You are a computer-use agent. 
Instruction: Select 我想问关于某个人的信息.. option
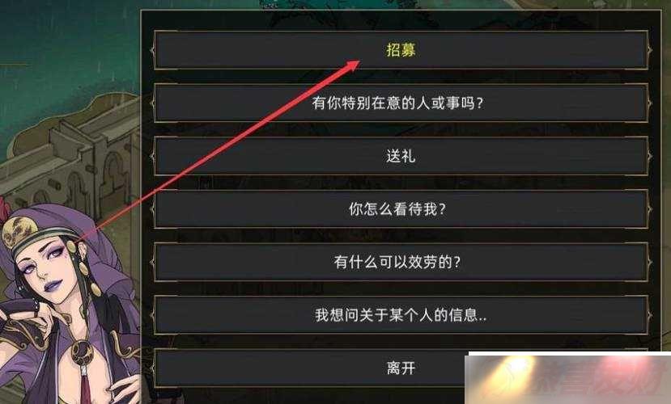tap(401, 315)
